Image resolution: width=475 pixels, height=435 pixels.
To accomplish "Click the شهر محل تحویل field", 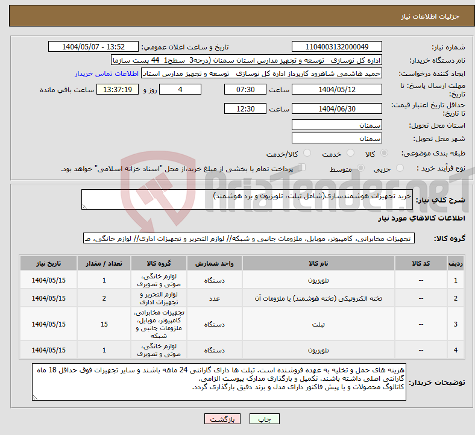I will 336,139.
